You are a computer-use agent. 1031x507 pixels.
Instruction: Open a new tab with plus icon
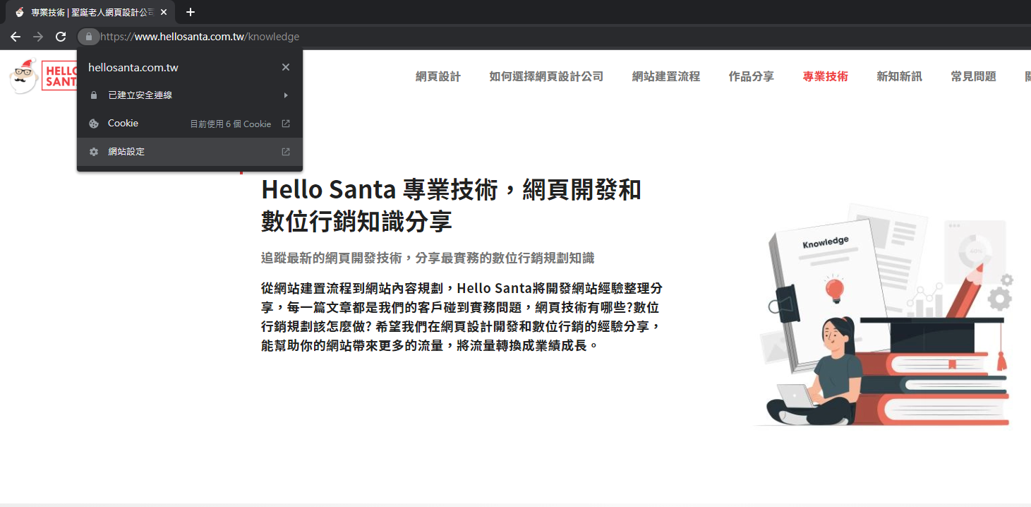[191, 12]
